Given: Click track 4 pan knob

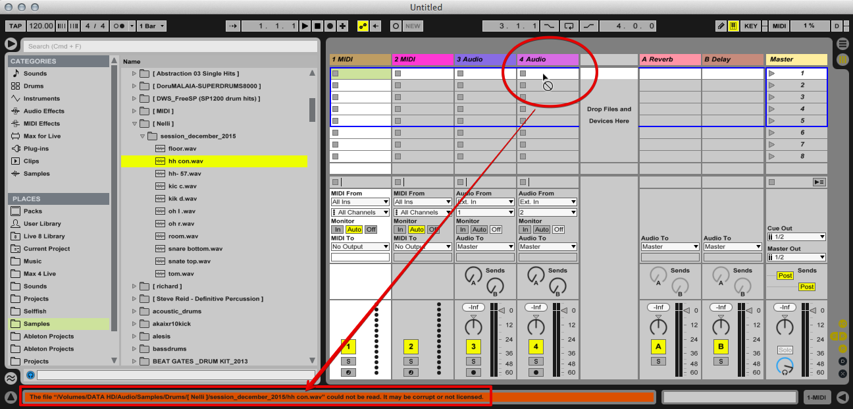Looking at the screenshot, I should pos(536,327).
